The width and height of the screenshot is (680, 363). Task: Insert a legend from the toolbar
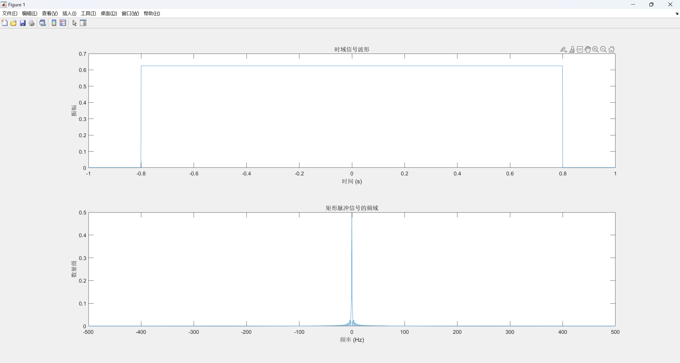coord(63,23)
